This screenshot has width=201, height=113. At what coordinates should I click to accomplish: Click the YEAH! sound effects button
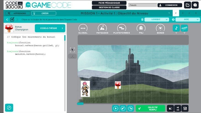click(184, 28)
